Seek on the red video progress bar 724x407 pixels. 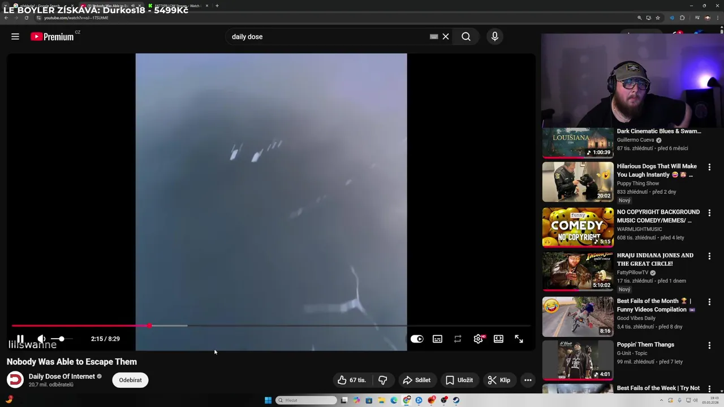click(270, 326)
